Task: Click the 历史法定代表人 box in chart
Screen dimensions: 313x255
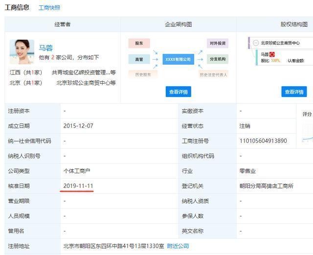Action: tap(213, 74)
